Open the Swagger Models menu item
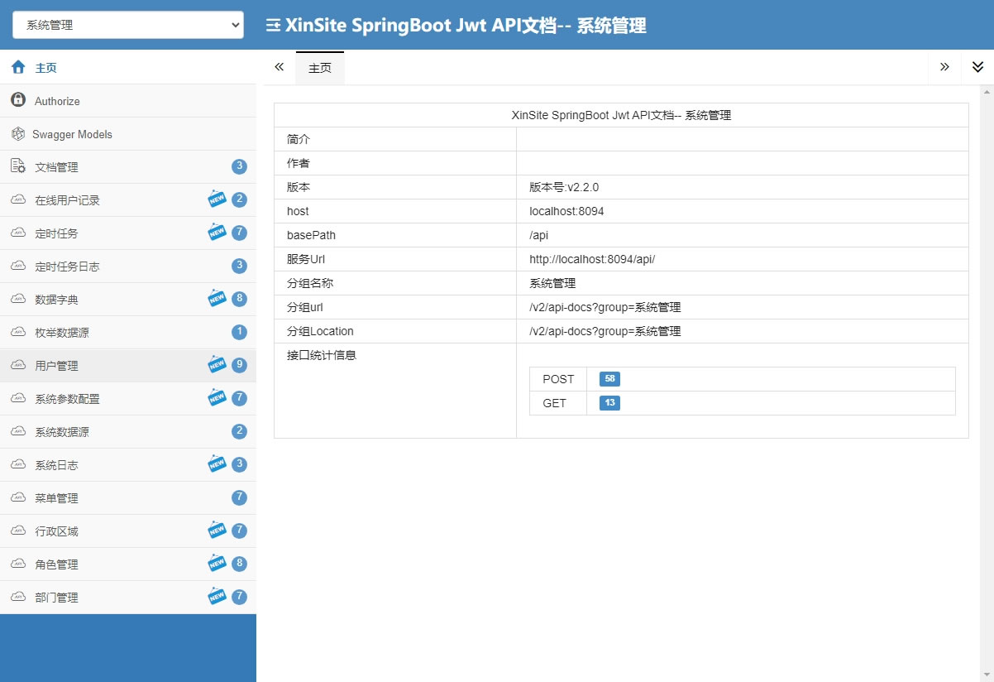This screenshot has width=994, height=682. point(128,133)
